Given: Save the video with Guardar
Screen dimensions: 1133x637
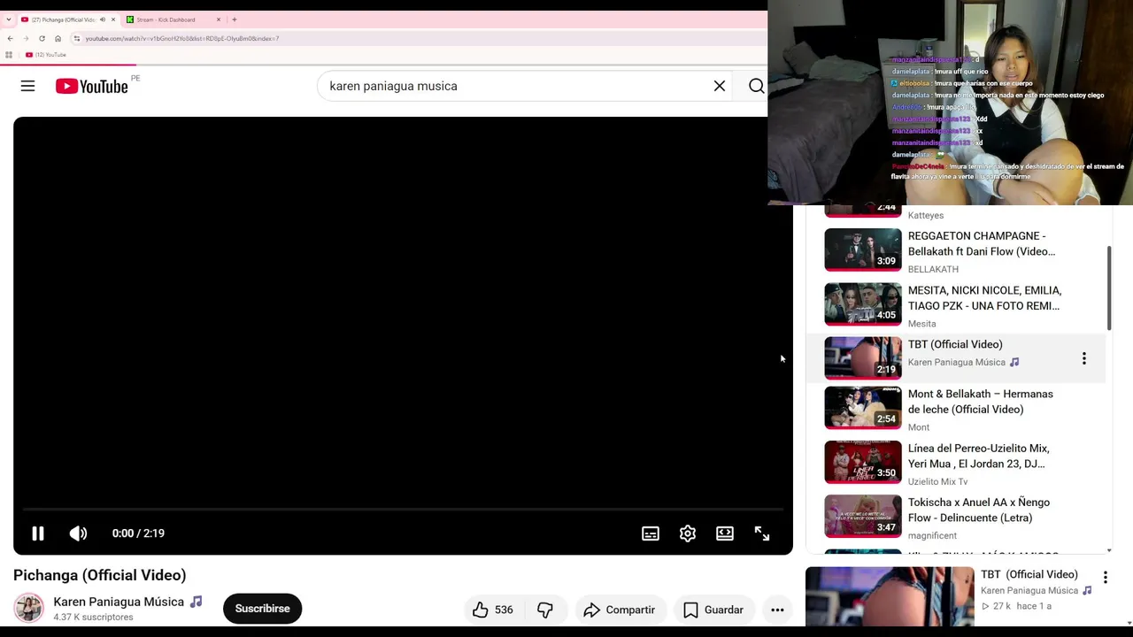Looking at the screenshot, I should 713,610.
